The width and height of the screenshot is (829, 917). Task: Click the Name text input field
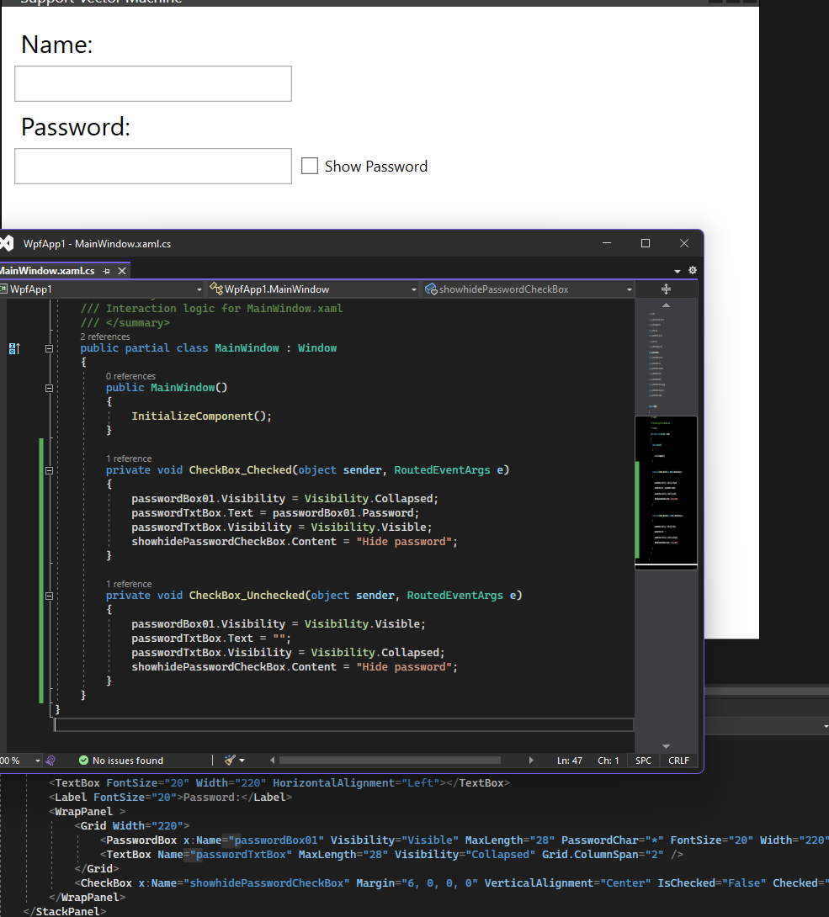coord(153,83)
